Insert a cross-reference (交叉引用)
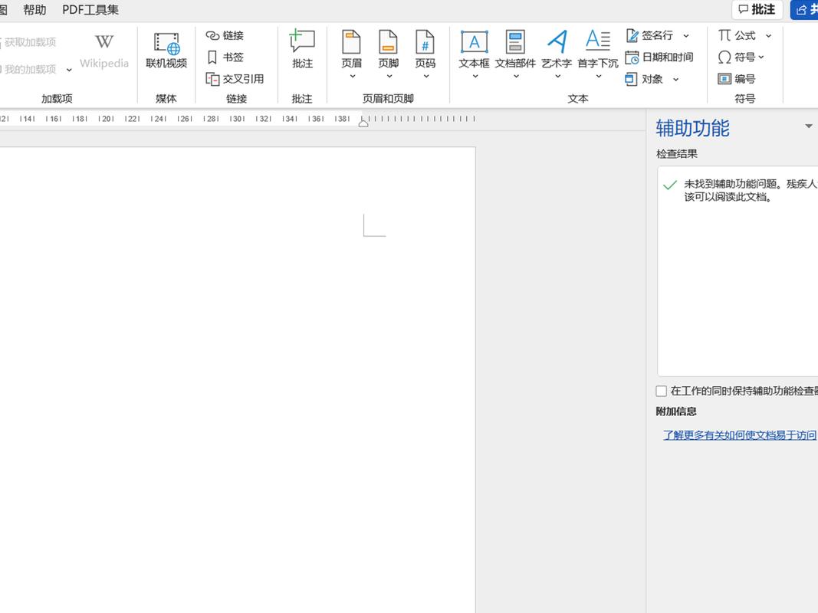818x613 pixels. coord(235,79)
